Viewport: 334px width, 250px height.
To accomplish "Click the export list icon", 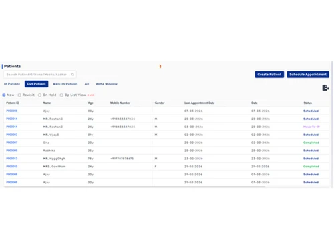I will [x=325, y=88].
